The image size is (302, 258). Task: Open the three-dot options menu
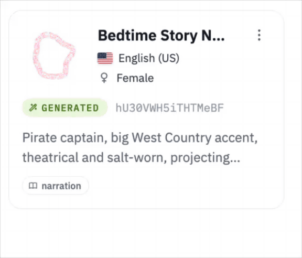coord(259,35)
